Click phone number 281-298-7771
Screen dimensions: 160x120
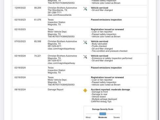(x=54, y=12)
